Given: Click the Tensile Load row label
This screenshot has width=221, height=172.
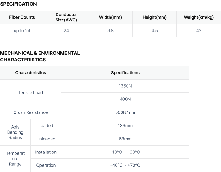Looking at the screenshot, I should (31, 93).
